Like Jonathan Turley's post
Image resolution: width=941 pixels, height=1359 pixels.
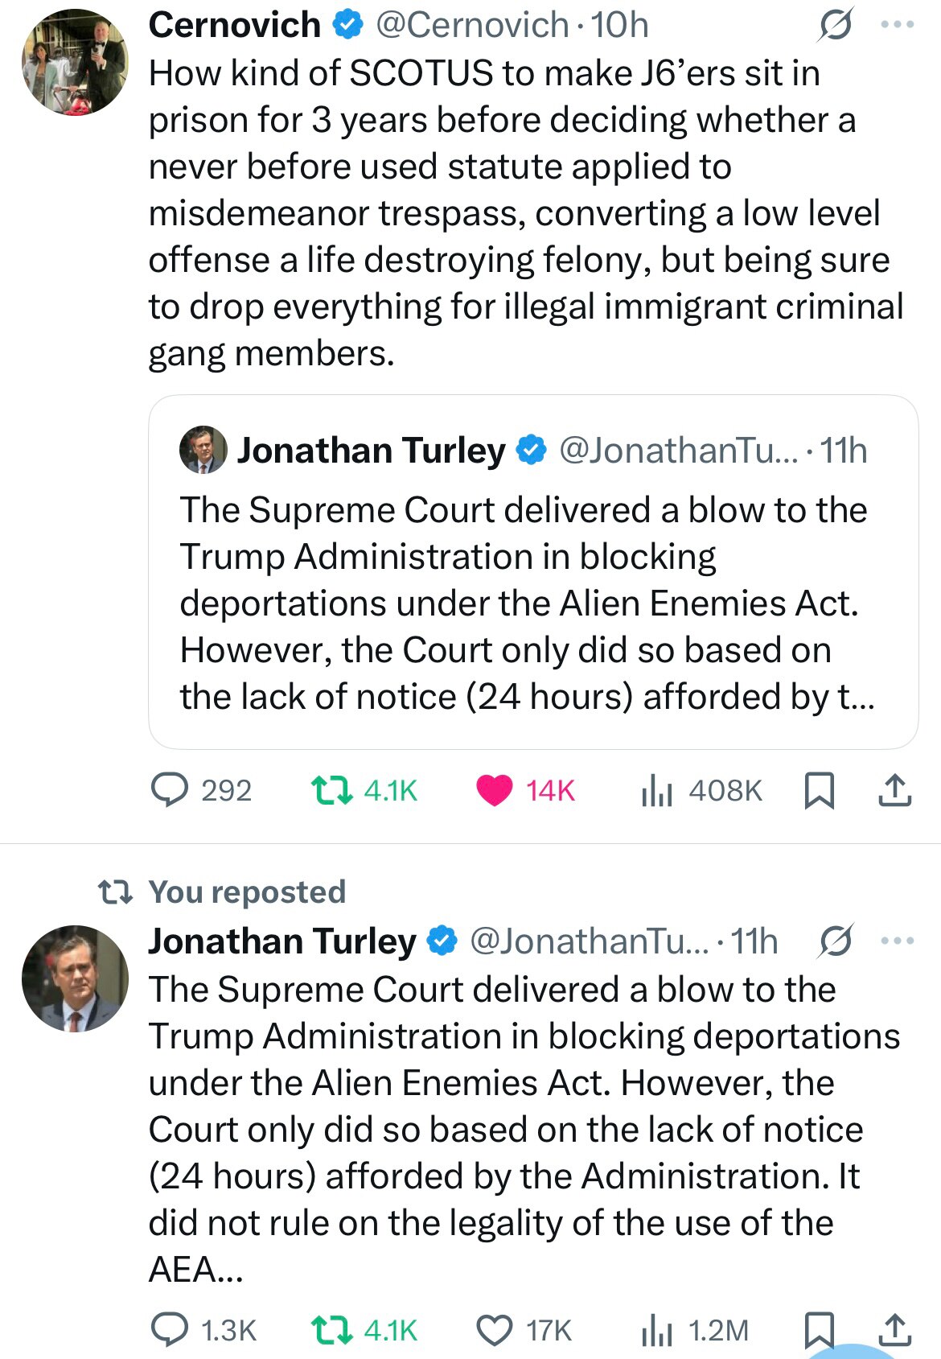pyautogui.click(x=494, y=1330)
